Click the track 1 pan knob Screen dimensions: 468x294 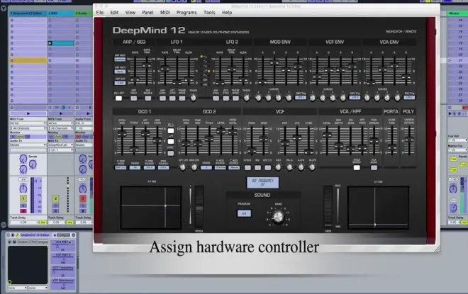click(23, 188)
